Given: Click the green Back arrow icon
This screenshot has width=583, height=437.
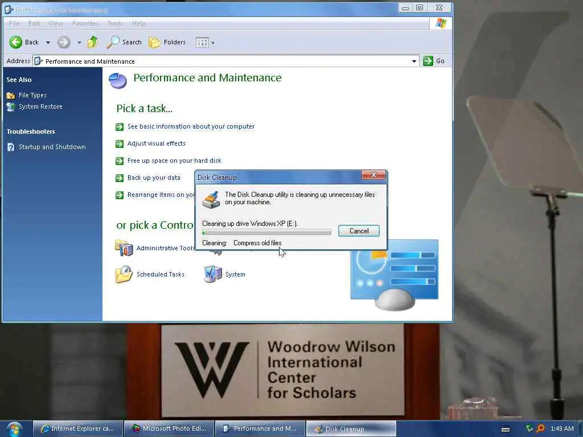Looking at the screenshot, I should tap(15, 42).
